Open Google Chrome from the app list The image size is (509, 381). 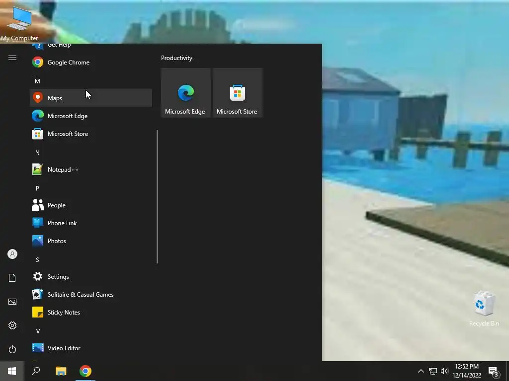91,62
